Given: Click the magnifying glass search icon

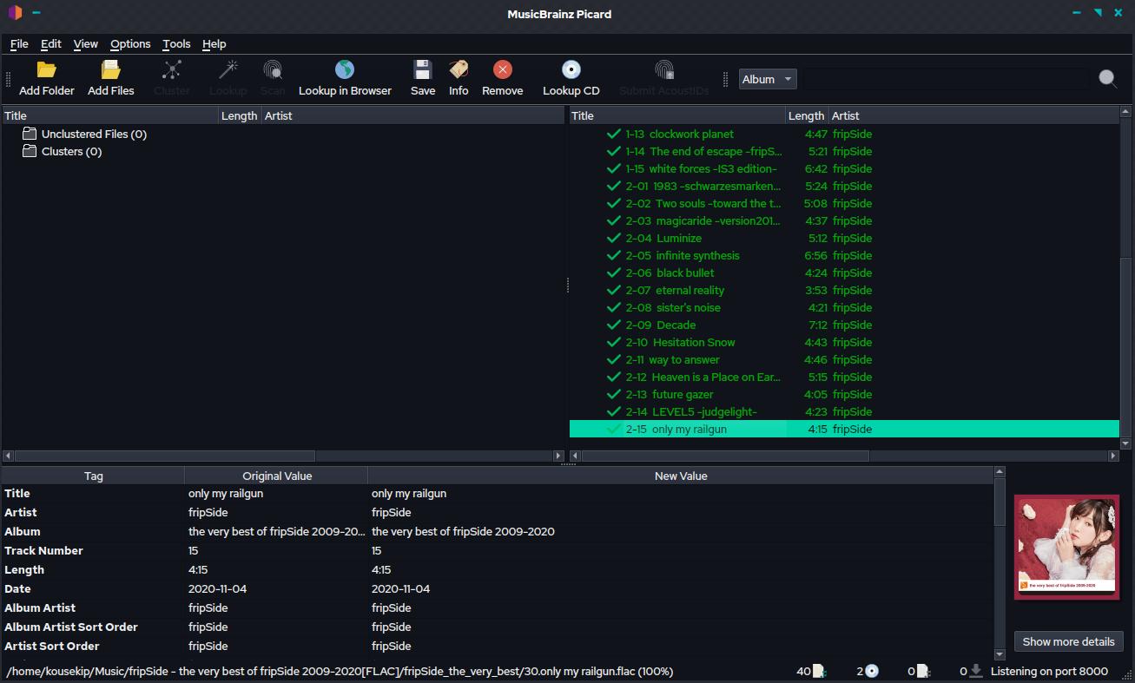Looking at the screenshot, I should click(x=1107, y=79).
